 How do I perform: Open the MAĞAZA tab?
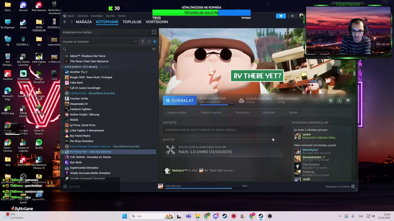point(84,22)
